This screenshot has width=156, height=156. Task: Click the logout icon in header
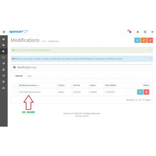pos(152,32)
